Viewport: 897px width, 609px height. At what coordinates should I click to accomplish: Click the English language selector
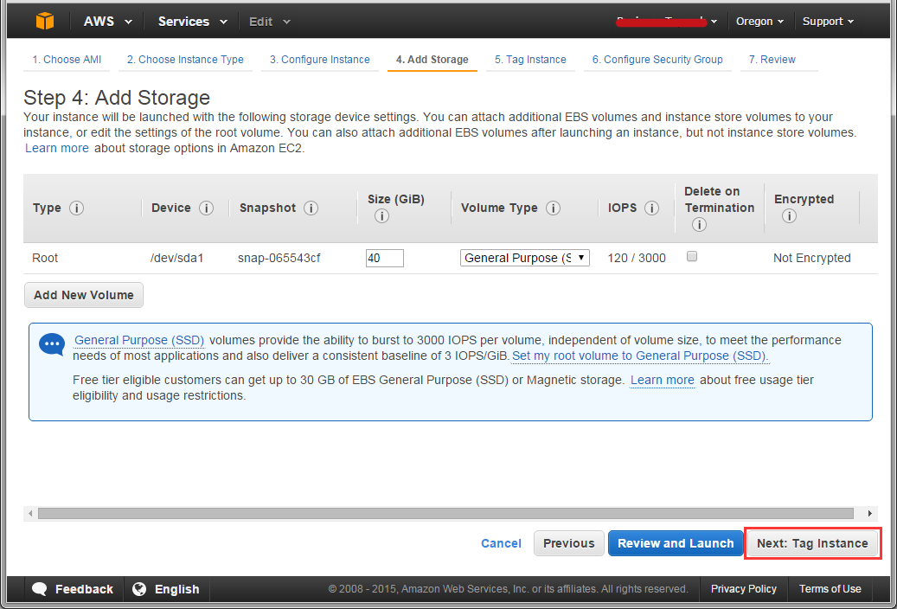tap(166, 589)
